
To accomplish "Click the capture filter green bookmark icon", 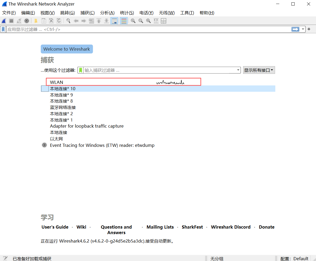I will click(81, 70).
